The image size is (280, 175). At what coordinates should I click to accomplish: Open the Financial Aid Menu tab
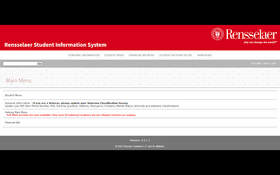(141, 55)
